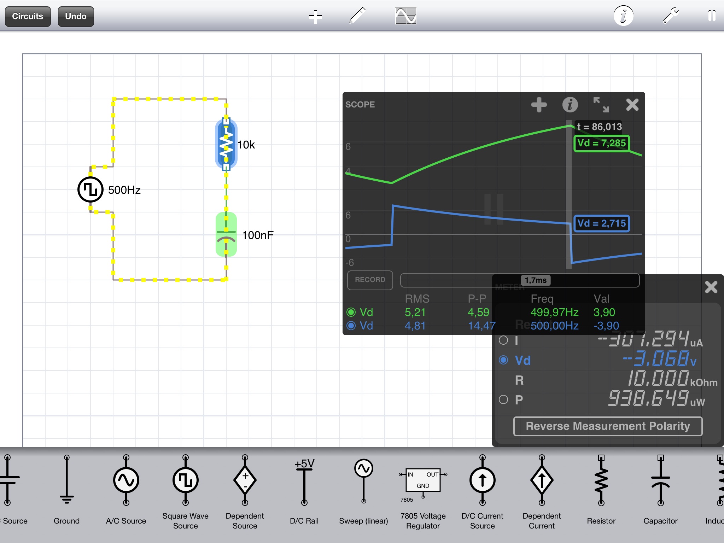
Task: Click the RECORD button in scope
Action: (370, 280)
